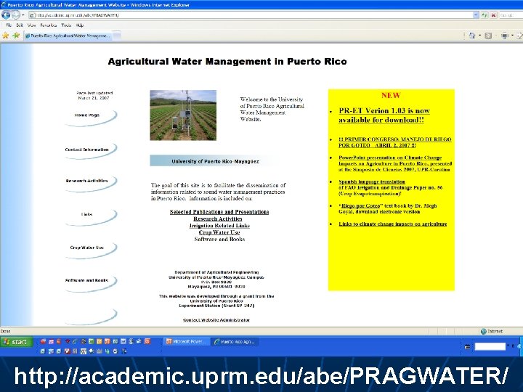
Task: Open Favorites Center star icon
Action: 6,36
